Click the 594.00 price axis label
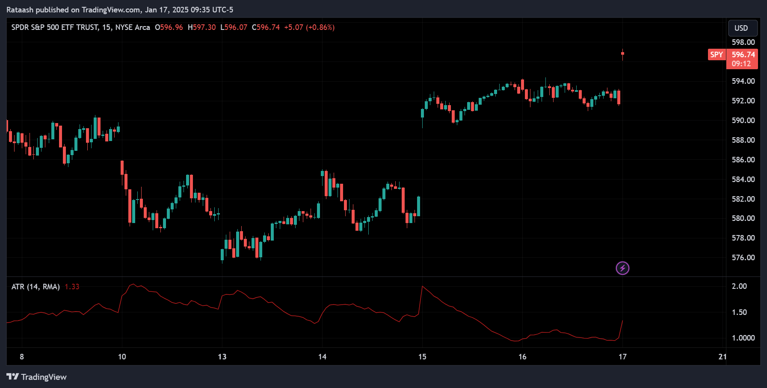The height and width of the screenshot is (388, 767). pos(743,81)
